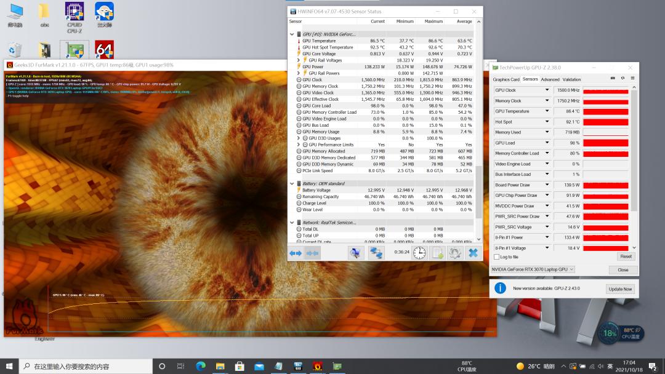Click HWiNFO log file icon with green plus
The height and width of the screenshot is (374, 665).
437,253
